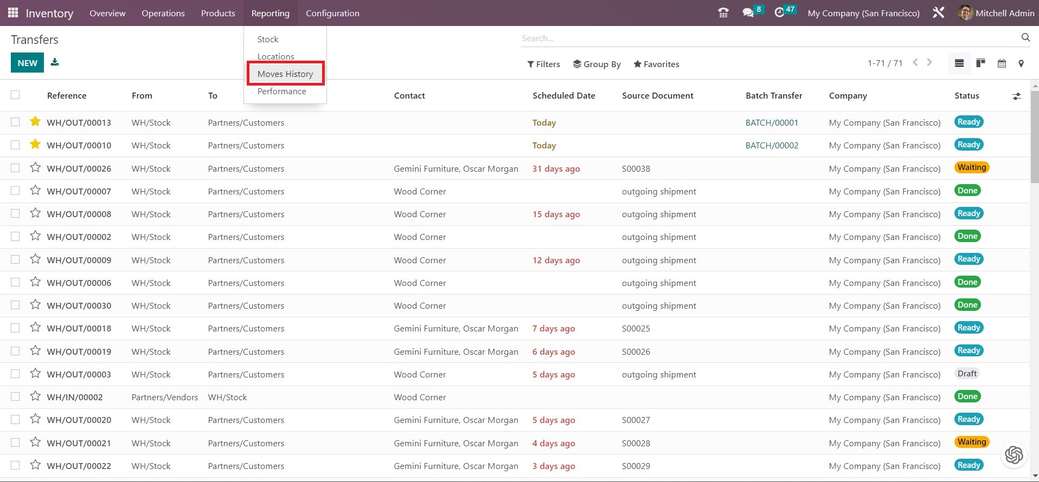Star transfer WH/OUT/00008

(x=35, y=213)
